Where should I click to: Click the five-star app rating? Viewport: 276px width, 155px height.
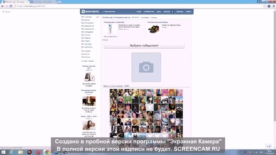click(135, 17)
